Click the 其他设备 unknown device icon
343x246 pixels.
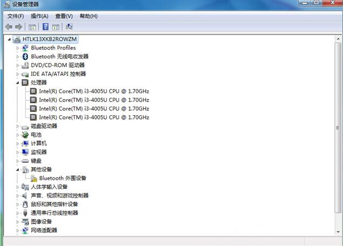[25, 170]
